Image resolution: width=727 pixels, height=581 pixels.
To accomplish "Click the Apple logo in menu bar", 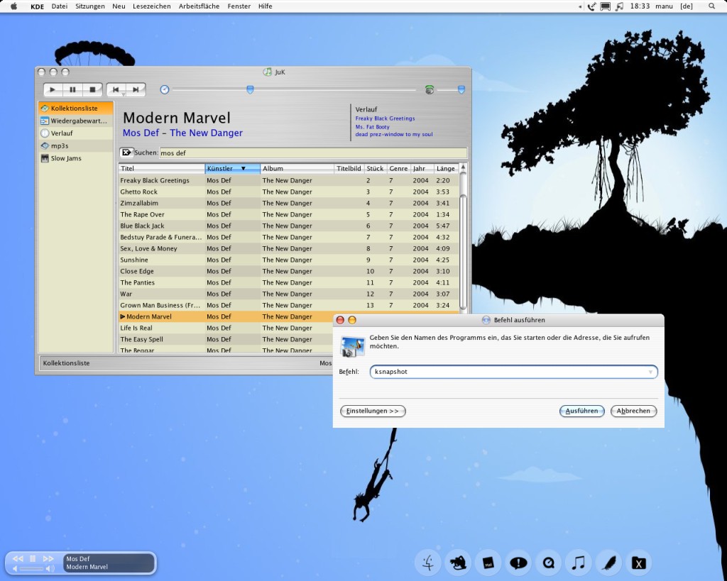I will tap(14, 6).
